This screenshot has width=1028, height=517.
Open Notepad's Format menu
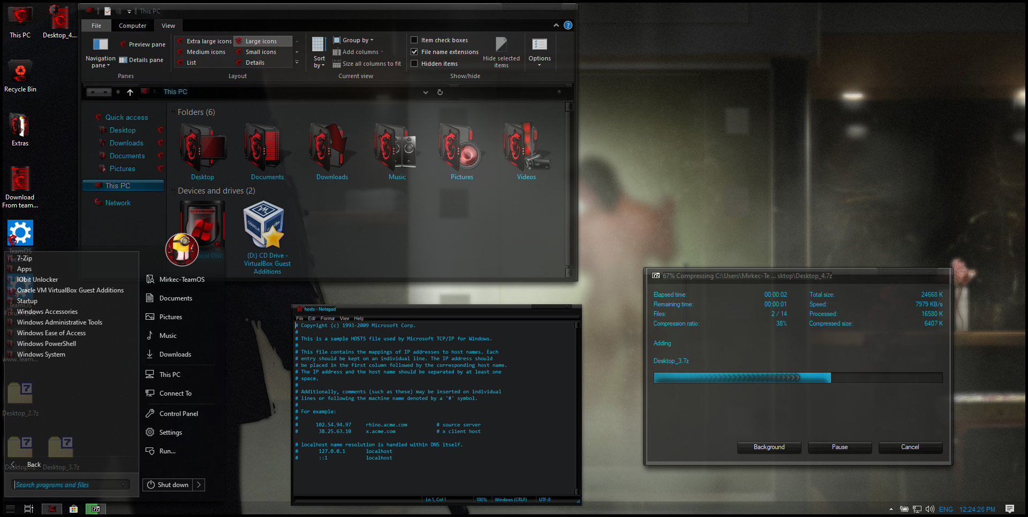[x=327, y=318]
